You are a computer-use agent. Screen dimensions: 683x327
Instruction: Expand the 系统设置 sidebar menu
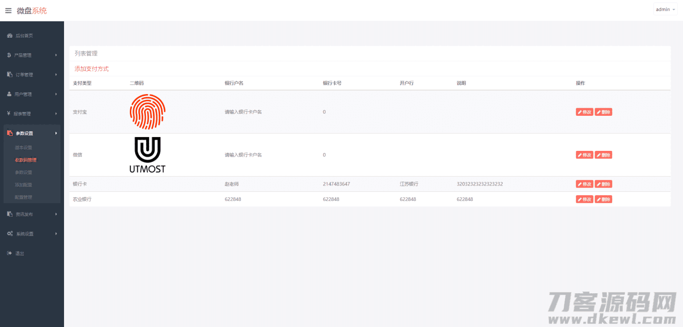(x=32, y=233)
